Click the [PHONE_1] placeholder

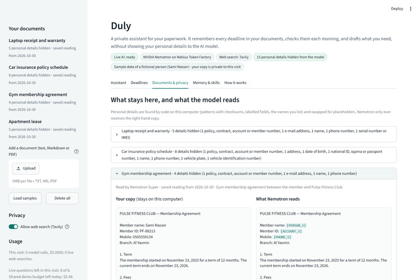[x=282, y=237]
